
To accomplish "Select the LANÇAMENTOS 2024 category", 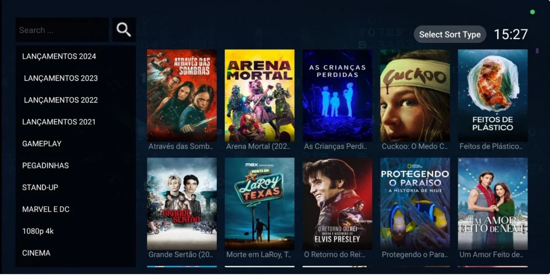I will tap(76, 57).
